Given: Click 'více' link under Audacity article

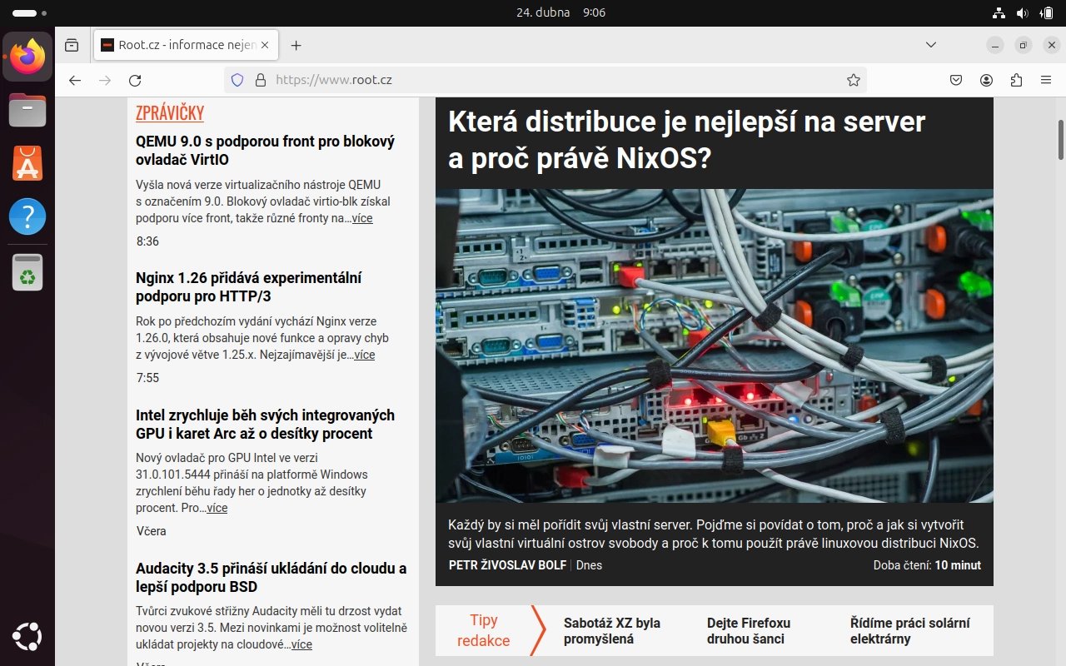Looking at the screenshot, I should pyautogui.click(x=301, y=644).
